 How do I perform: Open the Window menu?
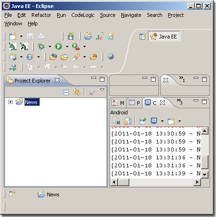pos(13,23)
